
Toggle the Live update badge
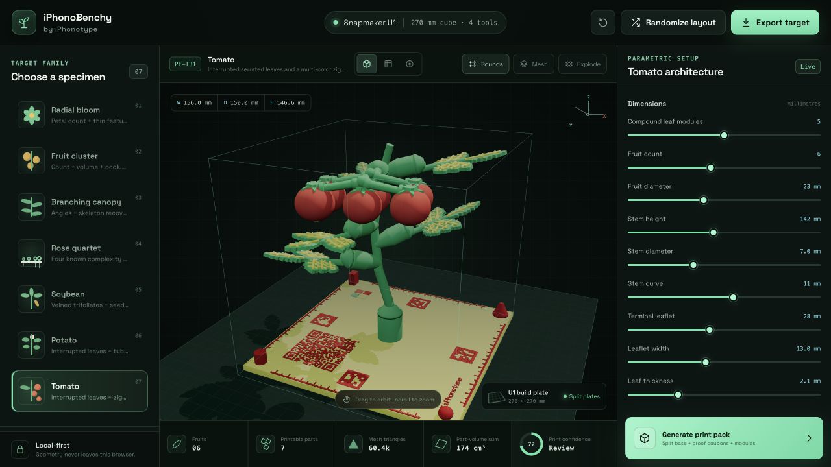[808, 67]
